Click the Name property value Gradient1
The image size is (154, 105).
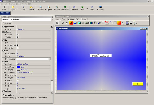[x=21, y=56]
